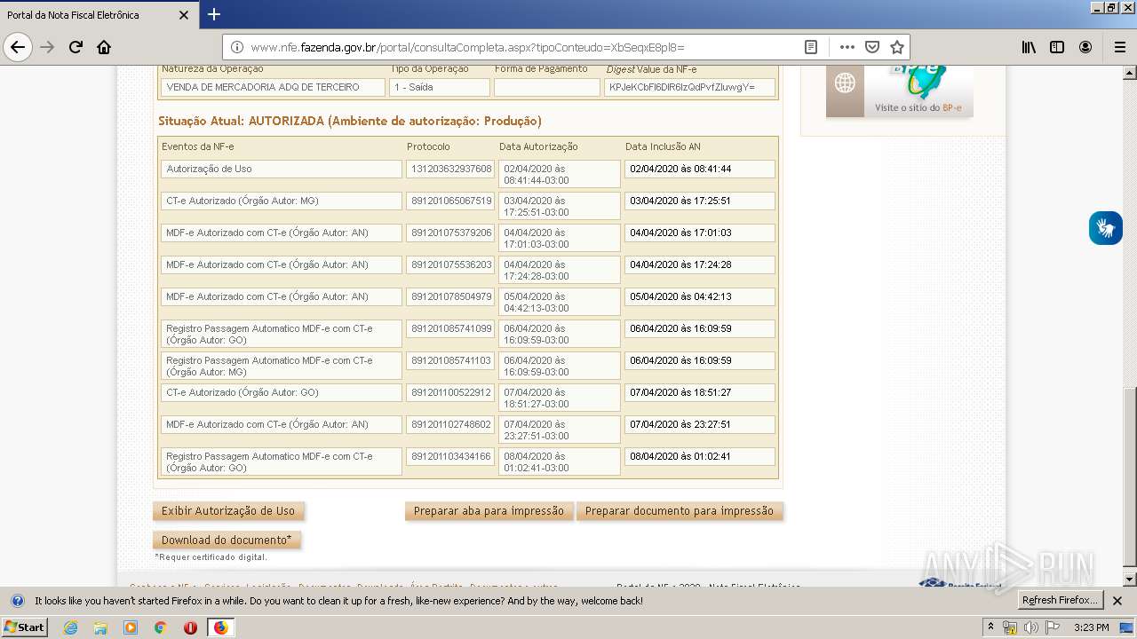Open Firefox hamburger menu
Viewport: 1137px width, 639px height.
[x=1119, y=47]
